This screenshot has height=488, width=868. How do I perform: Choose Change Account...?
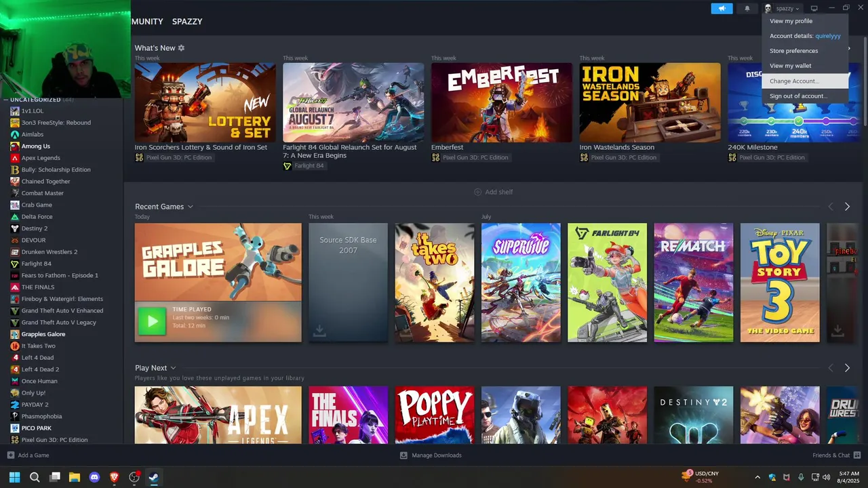[805, 81]
